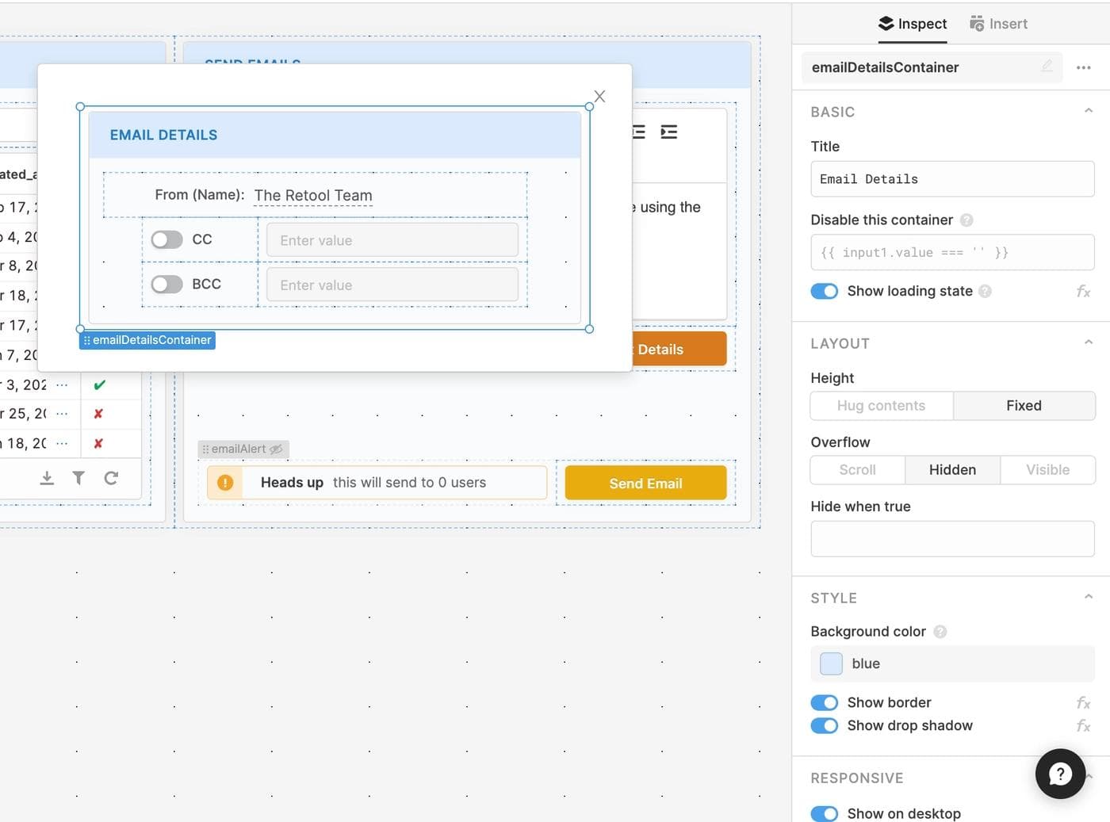1110x822 pixels.
Task: Click the help icon next to Background color
Action: (x=940, y=632)
